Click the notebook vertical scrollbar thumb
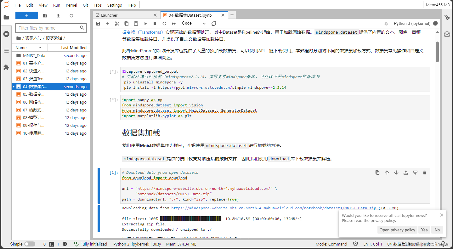The image size is (453, 249). (437, 52)
